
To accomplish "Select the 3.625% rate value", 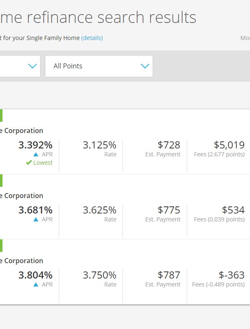I will click(99, 210).
